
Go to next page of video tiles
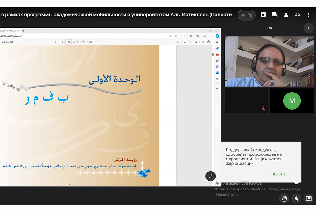point(308,28)
